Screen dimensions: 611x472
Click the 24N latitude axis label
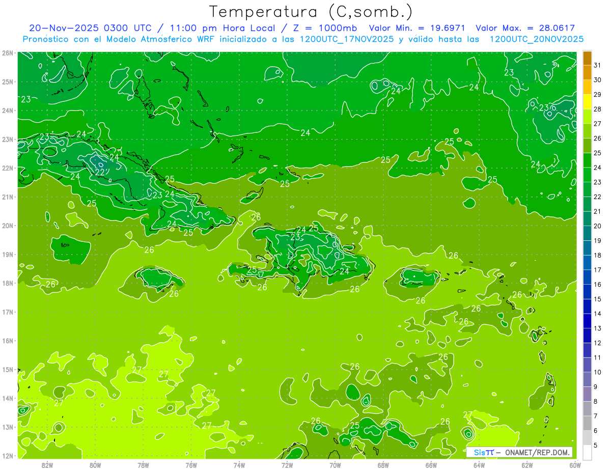tap(7, 110)
